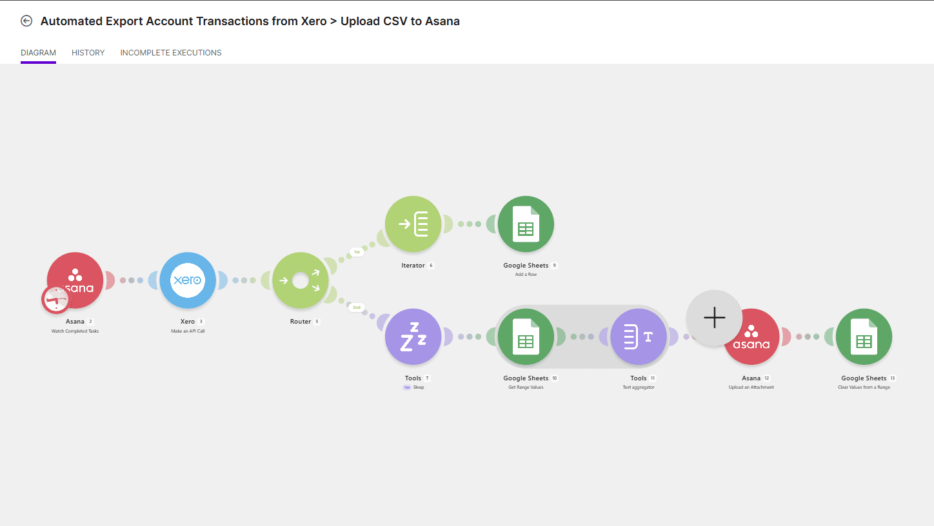This screenshot has width=934, height=526.
Task: Switch to the DIAGRAM tab
Action: (38, 53)
